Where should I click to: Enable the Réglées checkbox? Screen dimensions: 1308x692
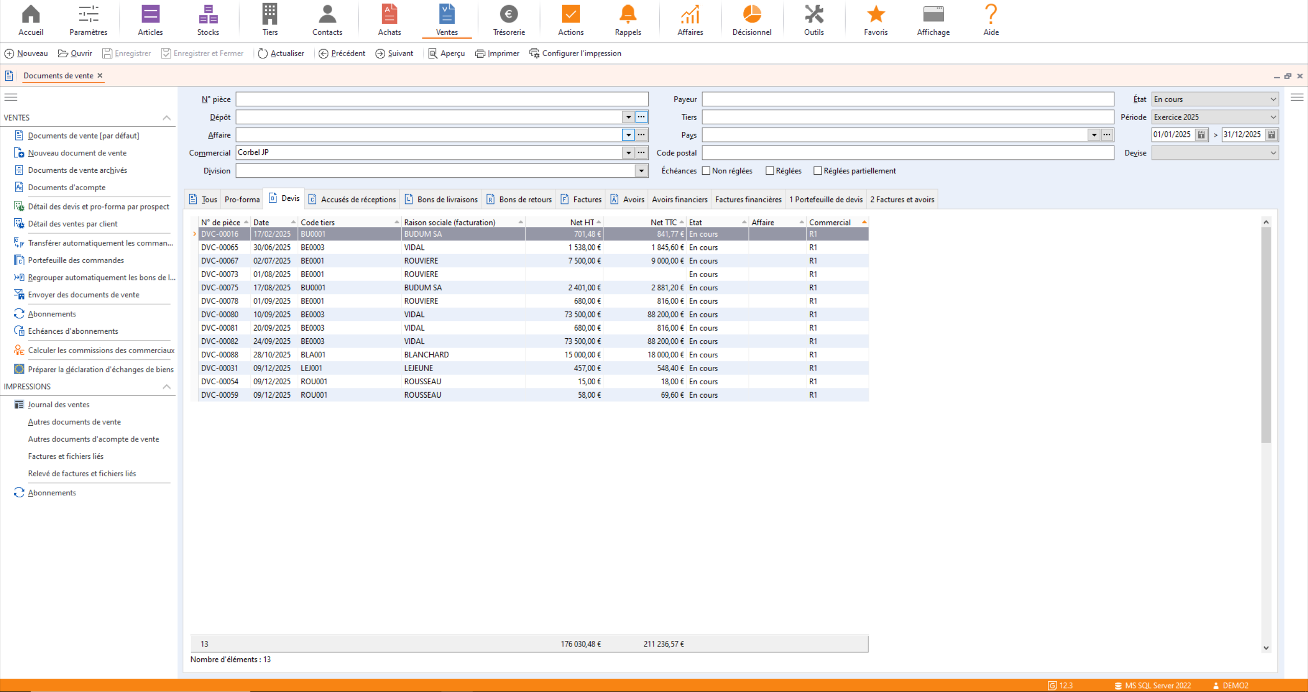tap(769, 171)
